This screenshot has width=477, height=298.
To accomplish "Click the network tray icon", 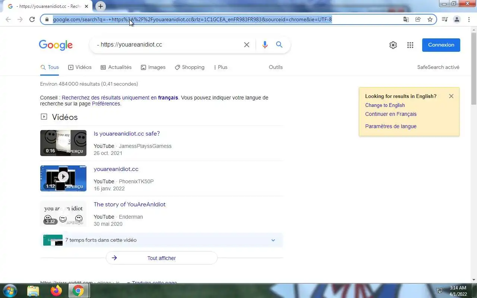I will (439, 291).
